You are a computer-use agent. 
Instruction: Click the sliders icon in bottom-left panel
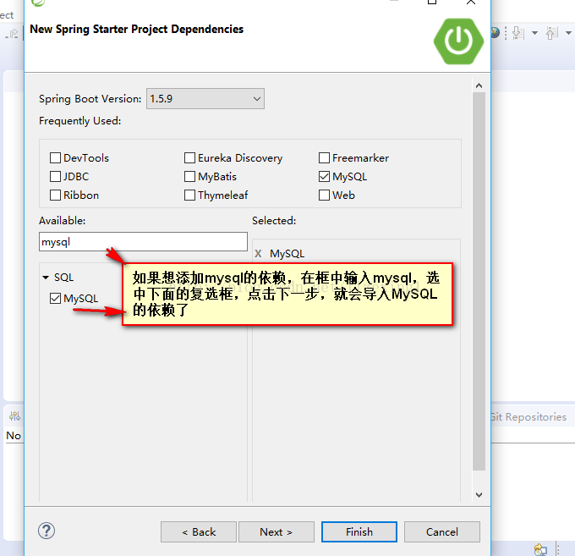pos(15,416)
